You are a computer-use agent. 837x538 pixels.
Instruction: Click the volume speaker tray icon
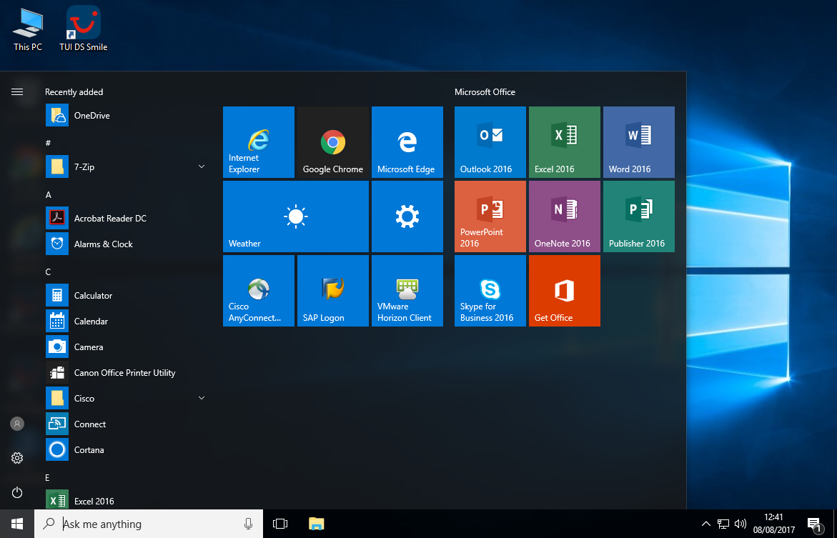coord(740,524)
